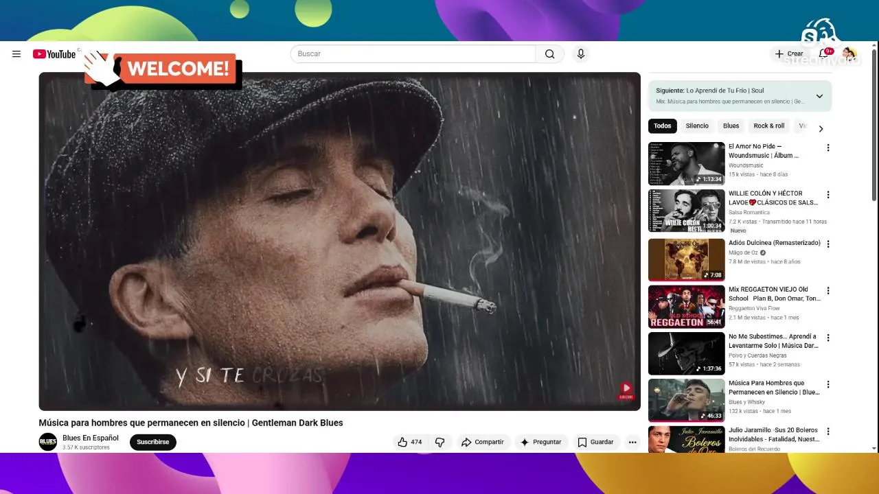Open options for Música Para Hombres 46:33 video

coord(828,385)
